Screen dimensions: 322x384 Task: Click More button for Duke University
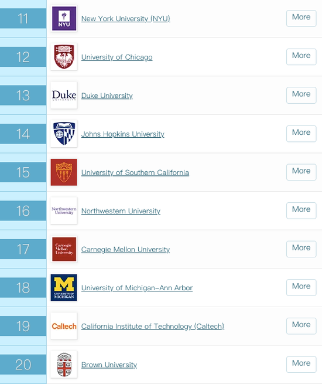click(302, 95)
